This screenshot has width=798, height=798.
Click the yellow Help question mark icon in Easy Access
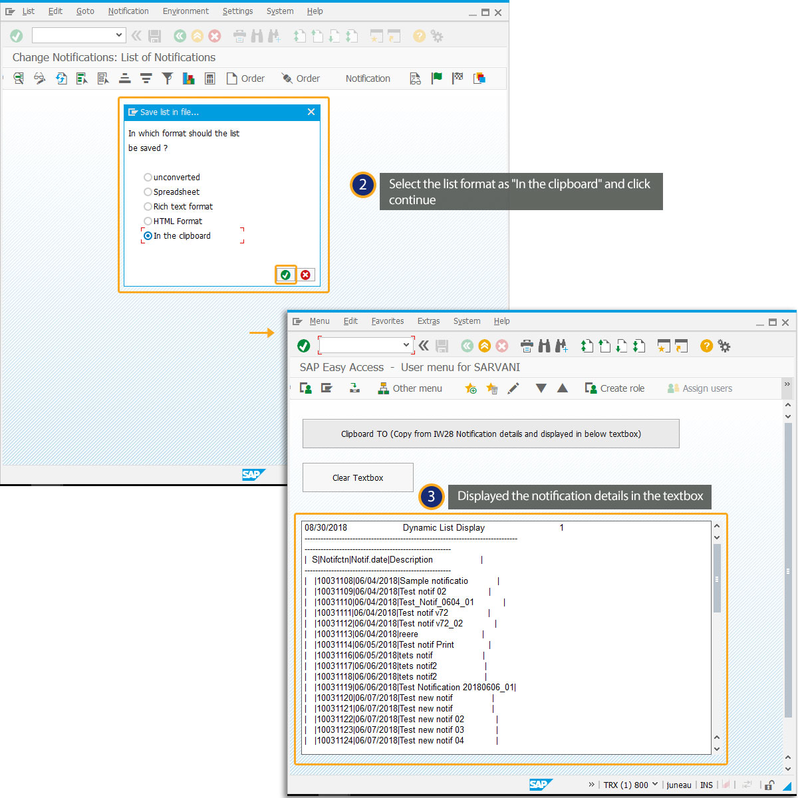(706, 346)
